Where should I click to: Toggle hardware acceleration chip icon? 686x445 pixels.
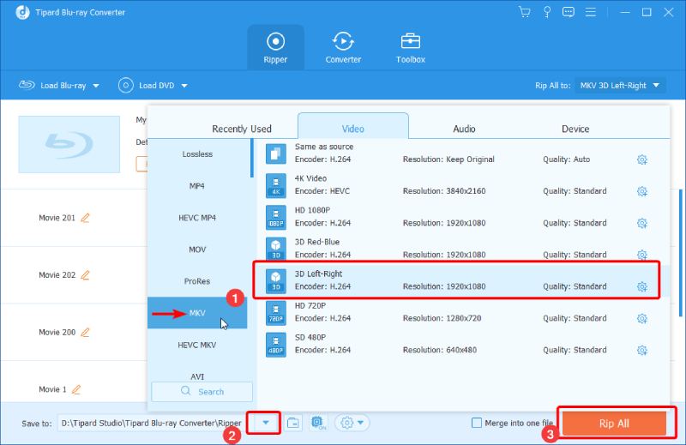(x=317, y=423)
